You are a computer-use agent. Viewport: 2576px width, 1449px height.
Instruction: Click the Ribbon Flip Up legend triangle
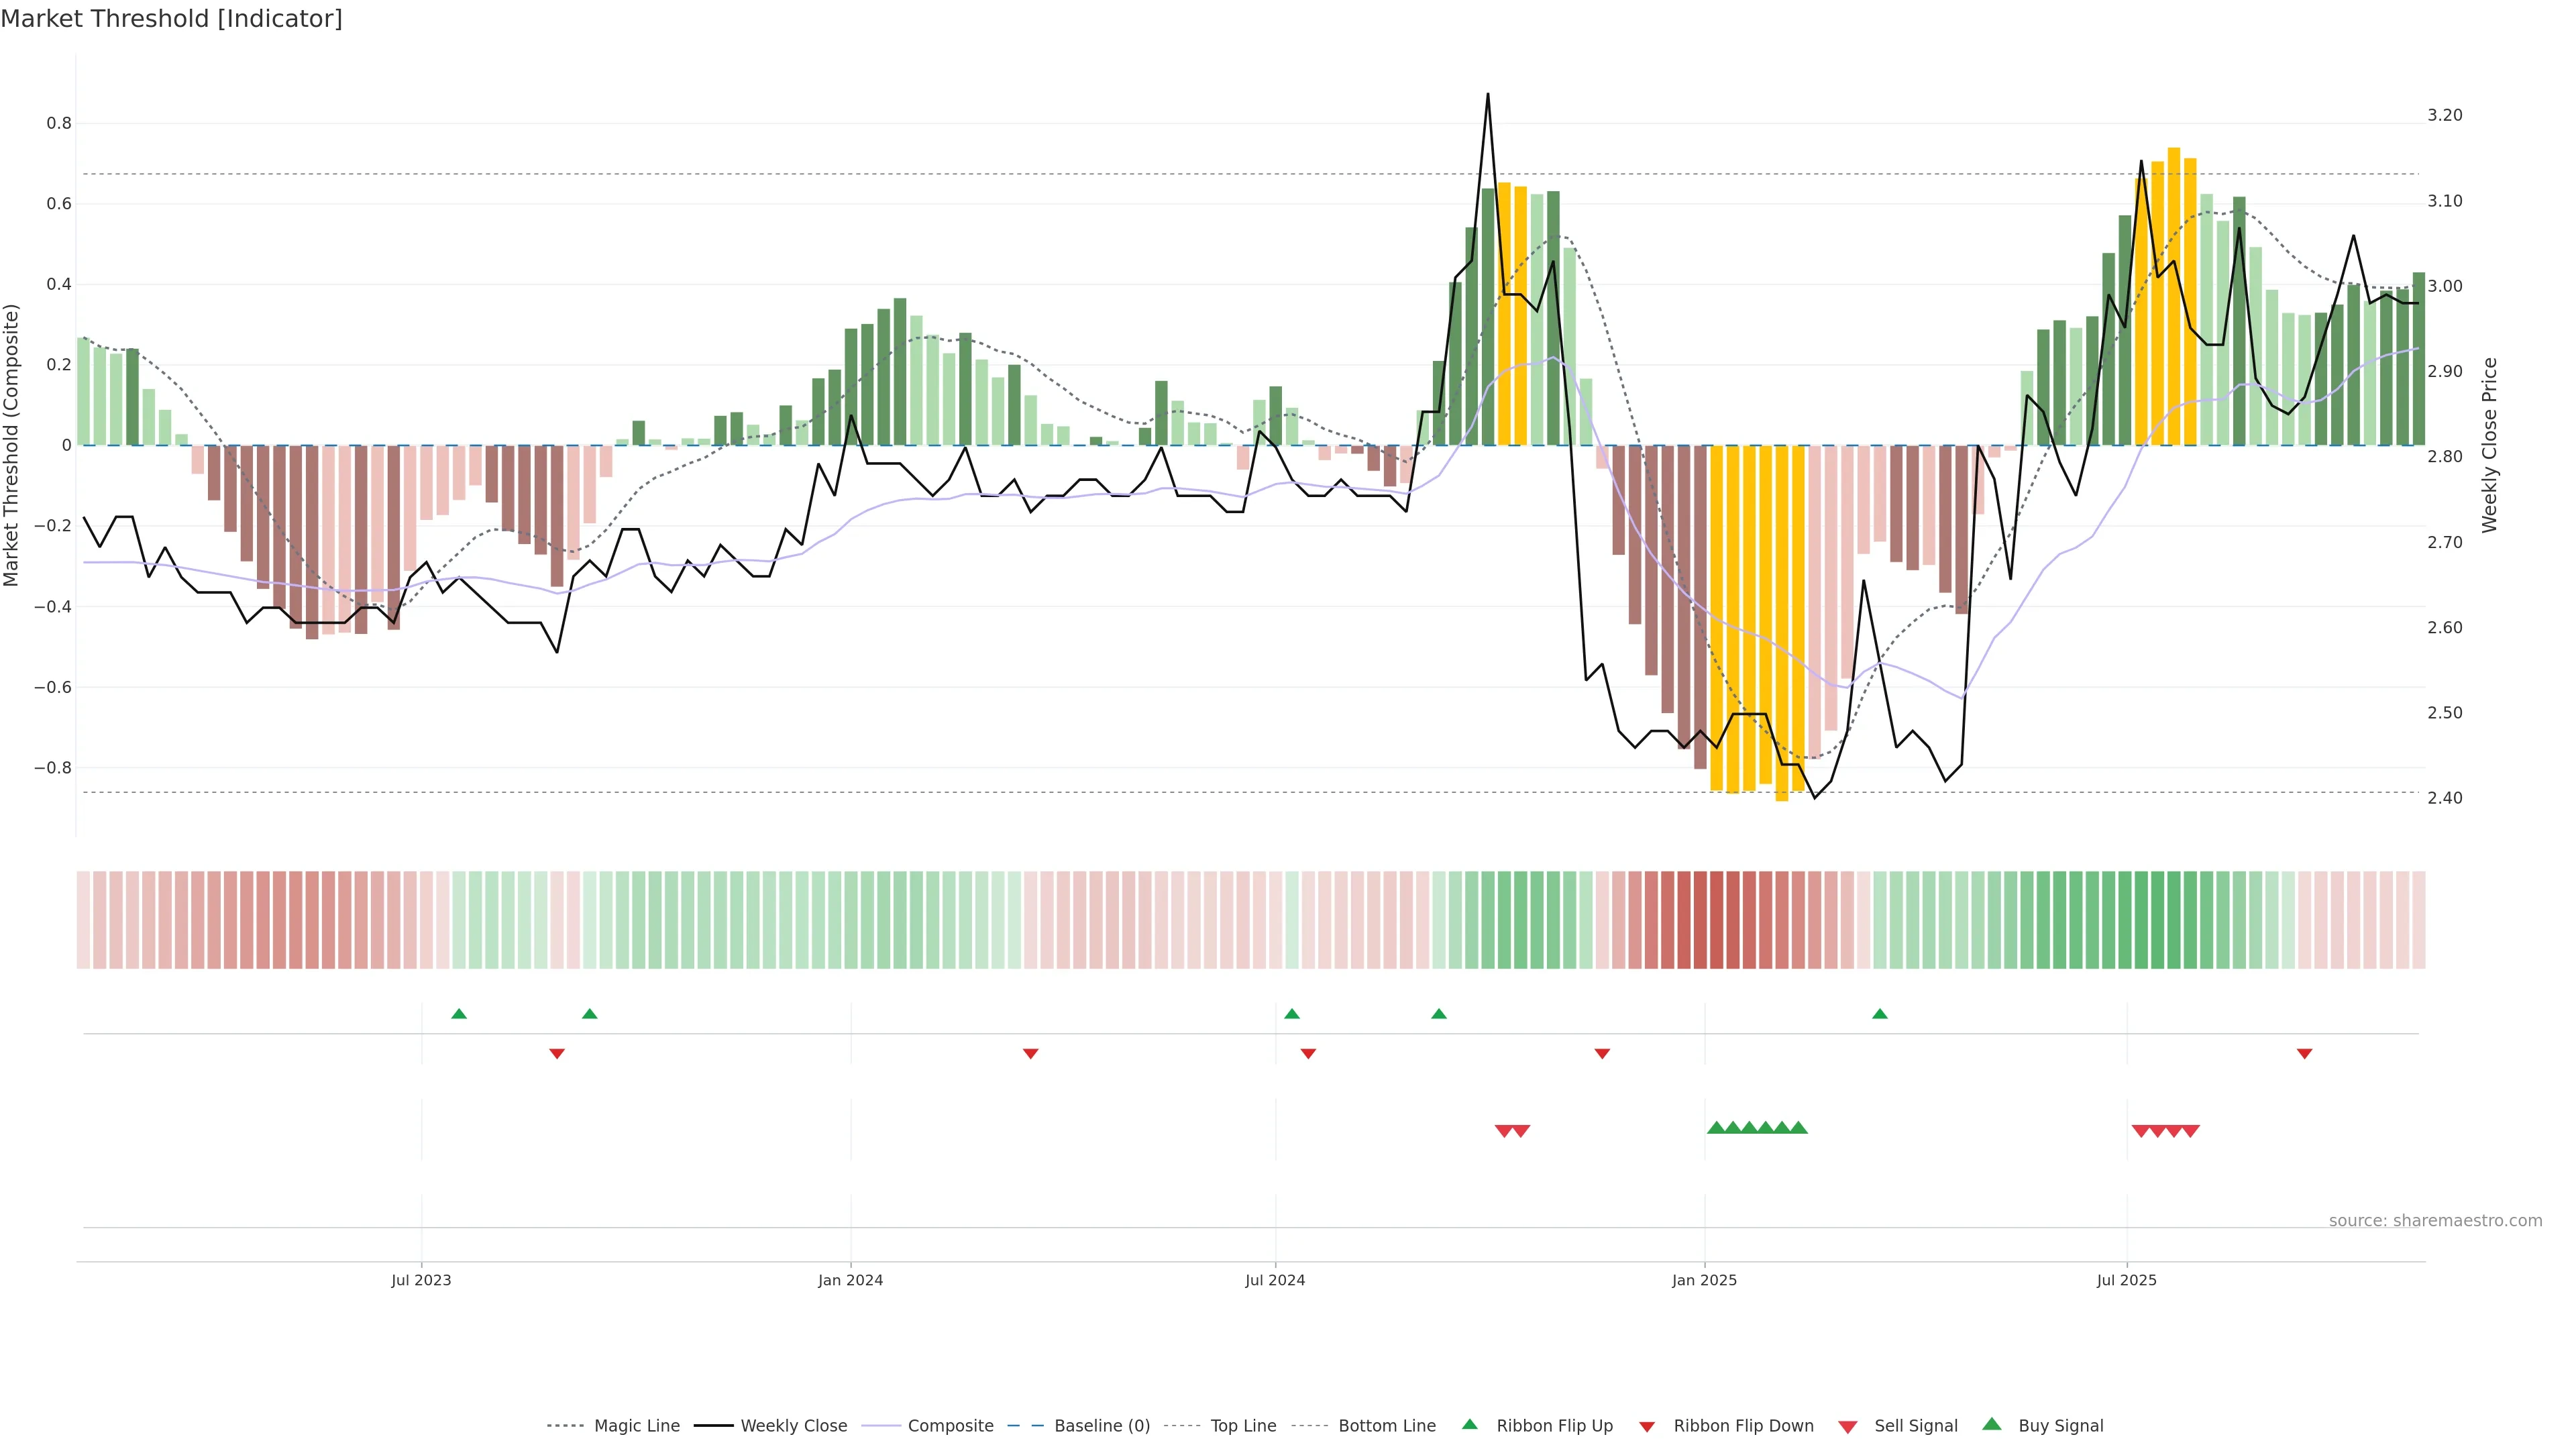(1469, 1424)
